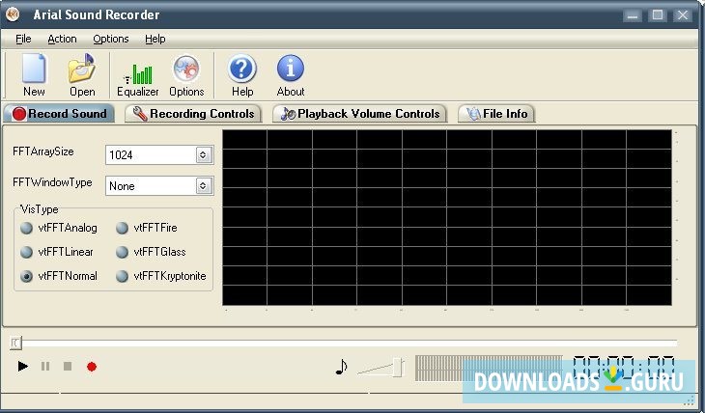Screen dimensions: 705x413
Task: Minimize the Arial Sound Recorder window
Action: [x=633, y=15]
